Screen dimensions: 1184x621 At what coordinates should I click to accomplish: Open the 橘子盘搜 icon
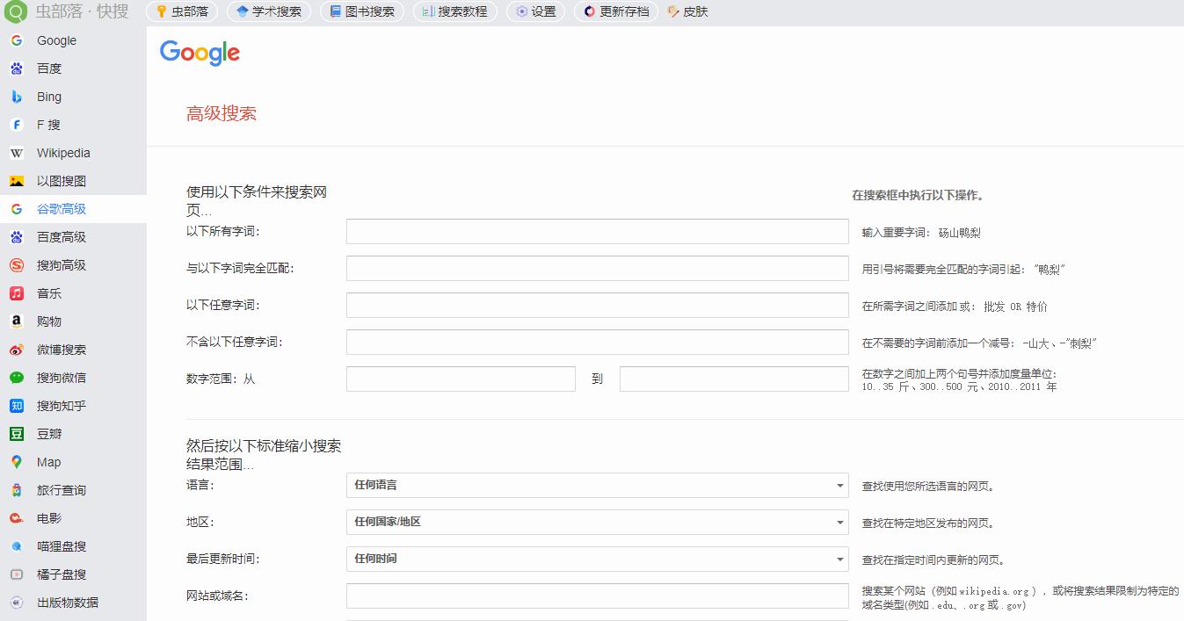[17, 574]
